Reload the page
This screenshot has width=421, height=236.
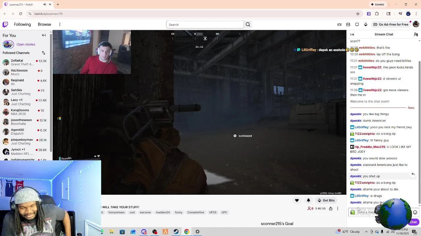coord(21,14)
